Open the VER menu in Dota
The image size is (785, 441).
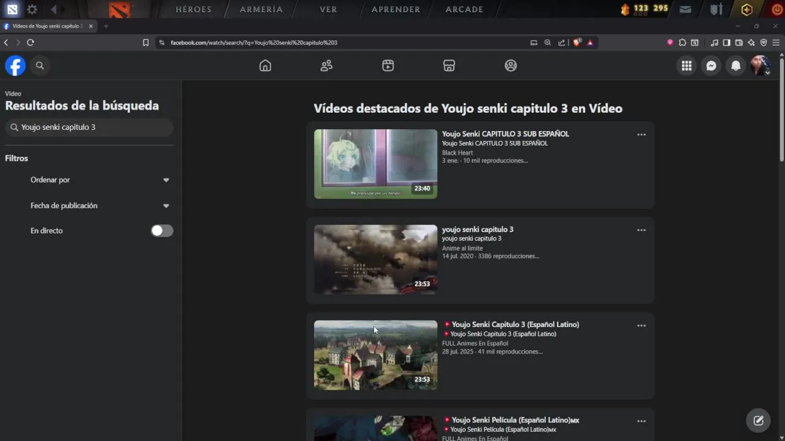coord(328,9)
